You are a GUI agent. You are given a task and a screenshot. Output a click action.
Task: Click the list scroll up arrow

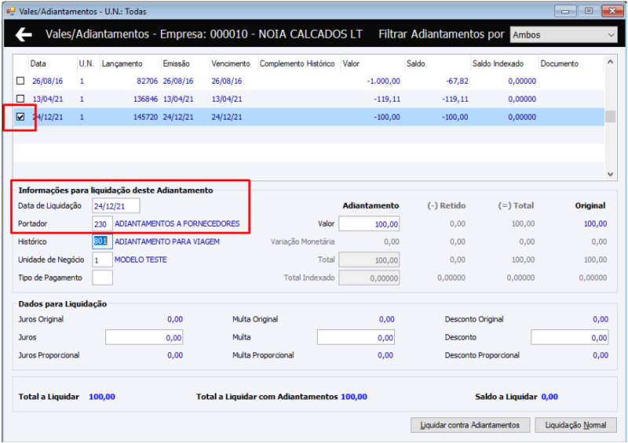point(610,62)
